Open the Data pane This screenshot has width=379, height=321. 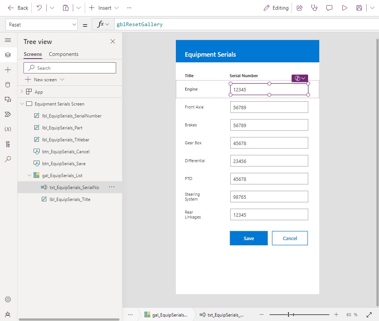click(x=7, y=85)
